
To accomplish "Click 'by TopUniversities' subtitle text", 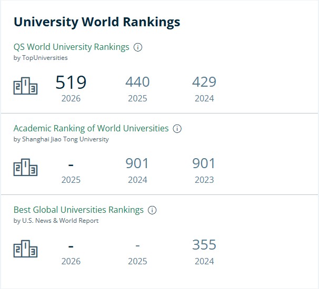I will tap(41, 58).
